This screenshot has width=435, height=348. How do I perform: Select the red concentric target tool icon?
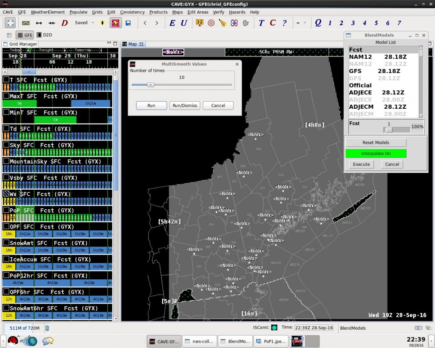point(211,23)
